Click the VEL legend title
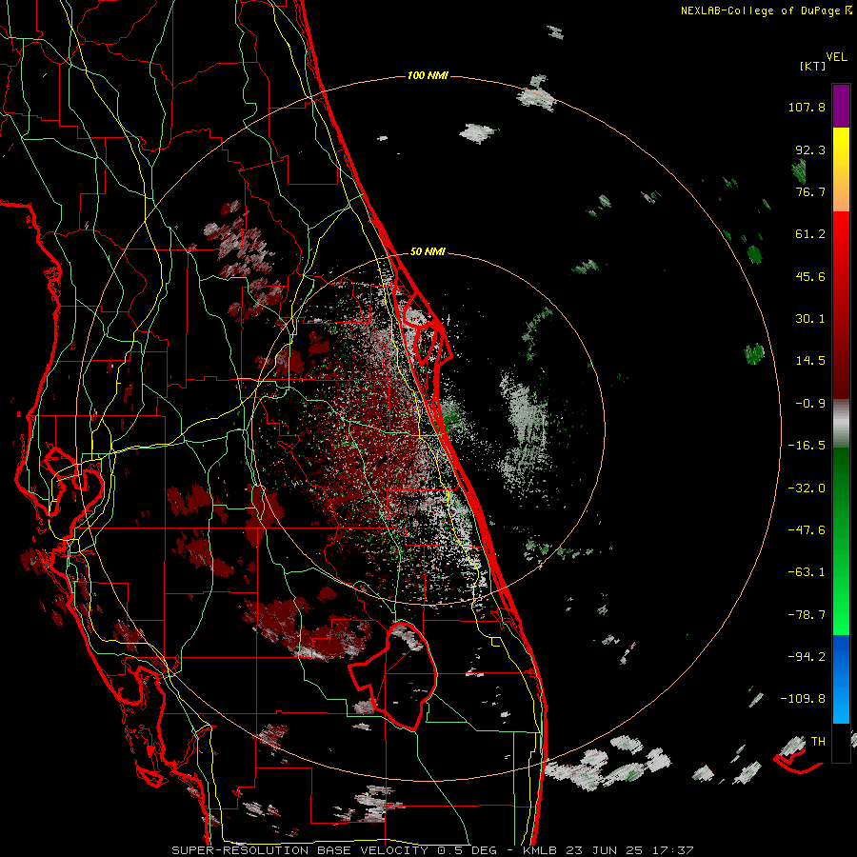The width and height of the screenshot is (857, 857). pyautogui.click(x=836, y=56)
